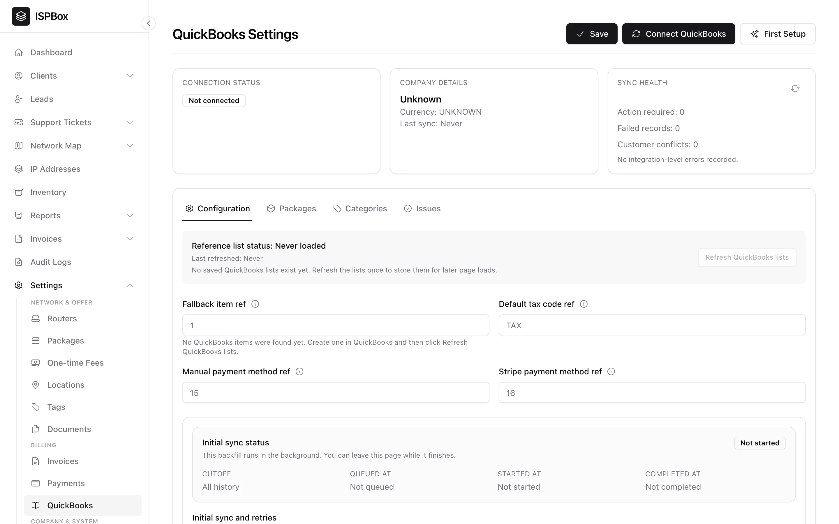Image resolution: width=839 pixels, height=524 pixels.
Task: Click "Action required: 0" text
Action: point(651,112)
